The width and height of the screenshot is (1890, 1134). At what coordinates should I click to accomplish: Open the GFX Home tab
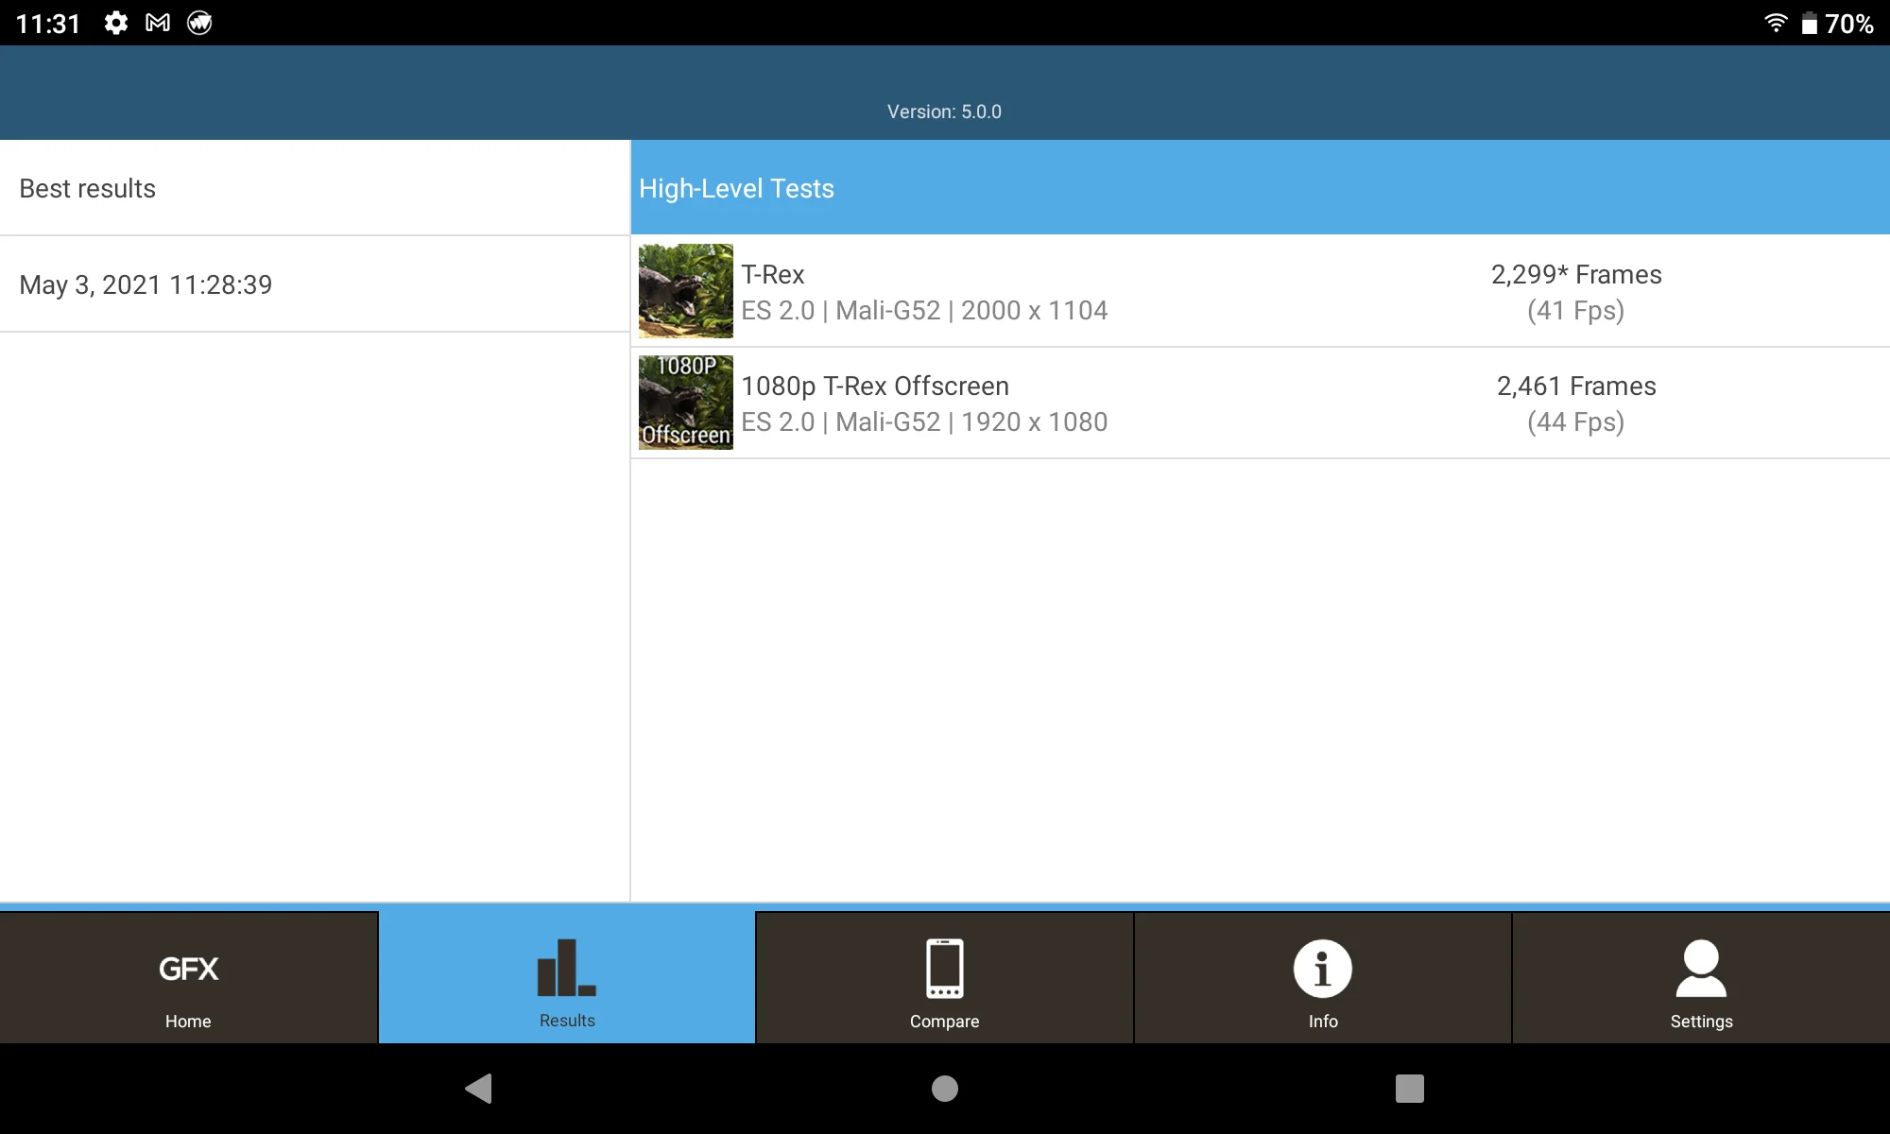(x=188, y=978)
